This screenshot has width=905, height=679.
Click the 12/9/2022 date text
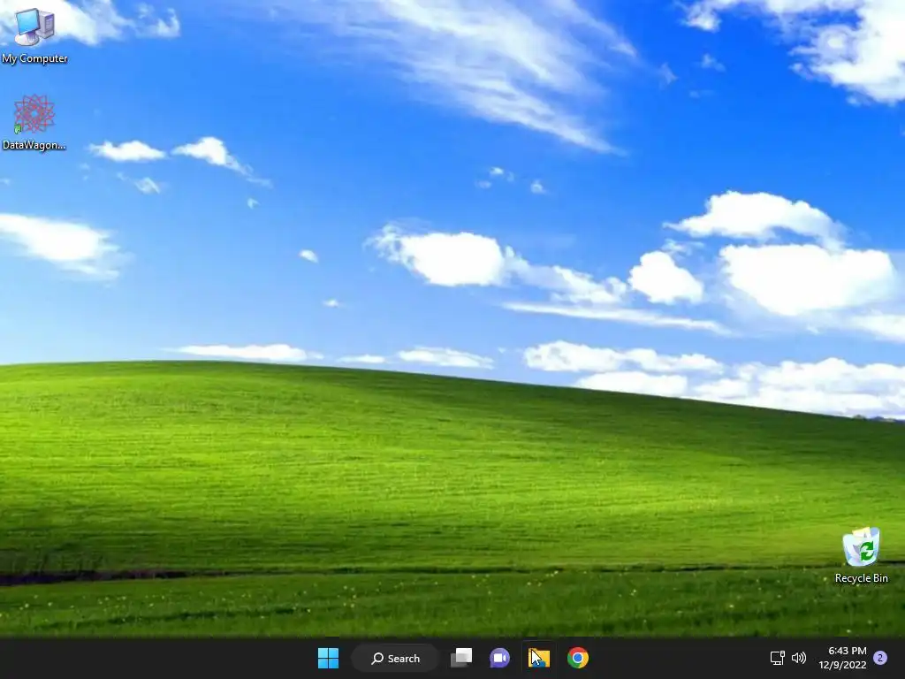pyautogui.click(x=842, y=665)
